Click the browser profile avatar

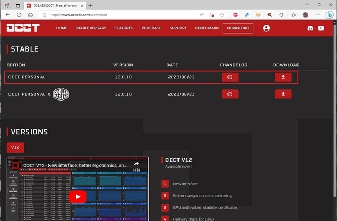coord(305,15)
